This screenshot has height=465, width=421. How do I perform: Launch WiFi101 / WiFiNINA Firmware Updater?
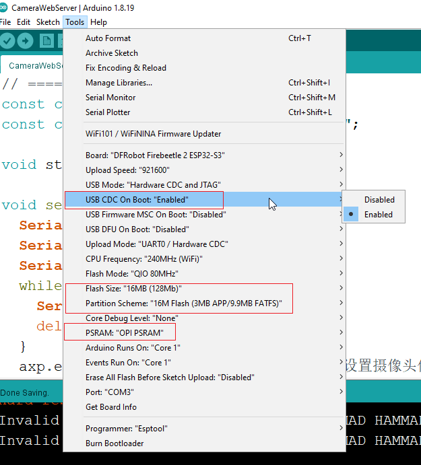(x=204, y=134)
